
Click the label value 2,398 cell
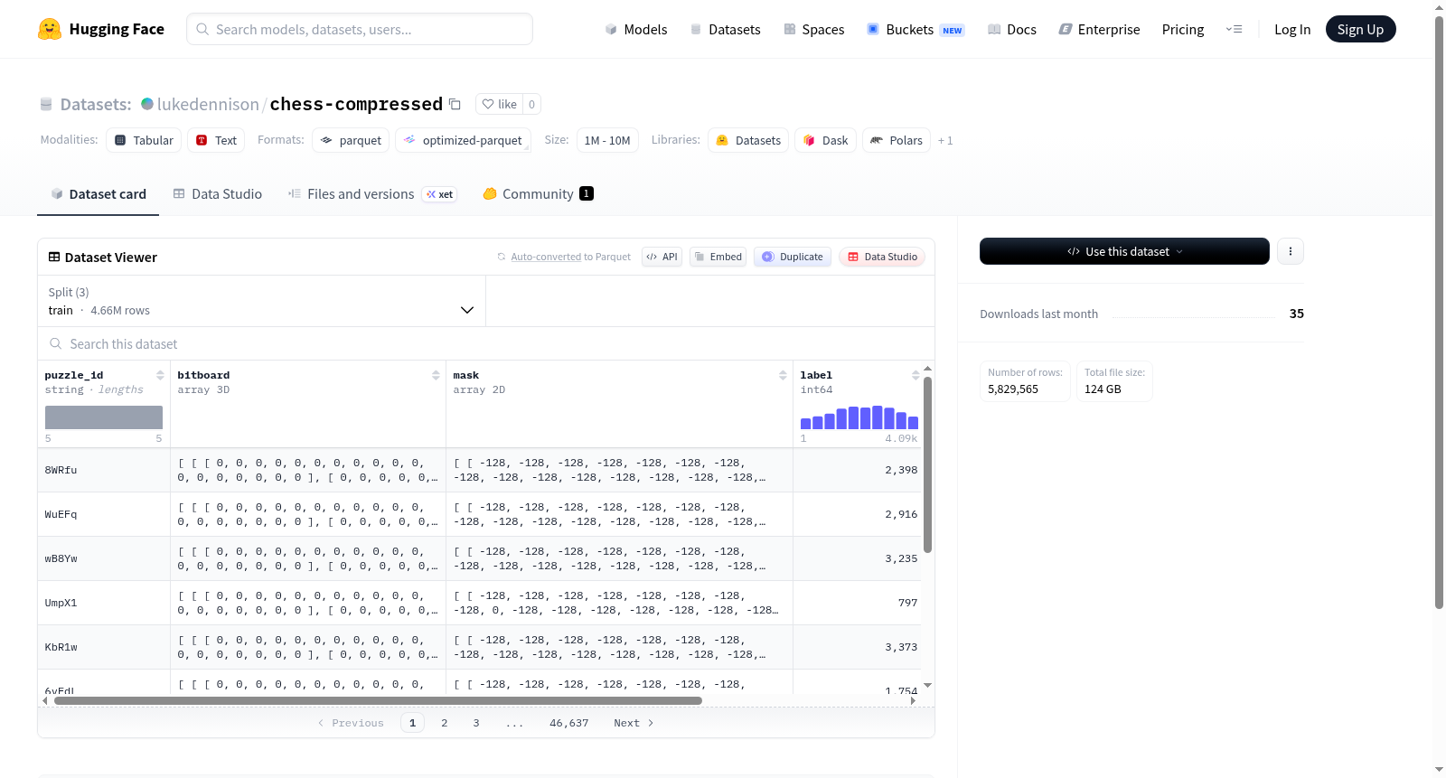[x=857, y=470]
